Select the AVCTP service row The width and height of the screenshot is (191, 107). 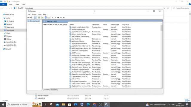click(x=100, y=53)
